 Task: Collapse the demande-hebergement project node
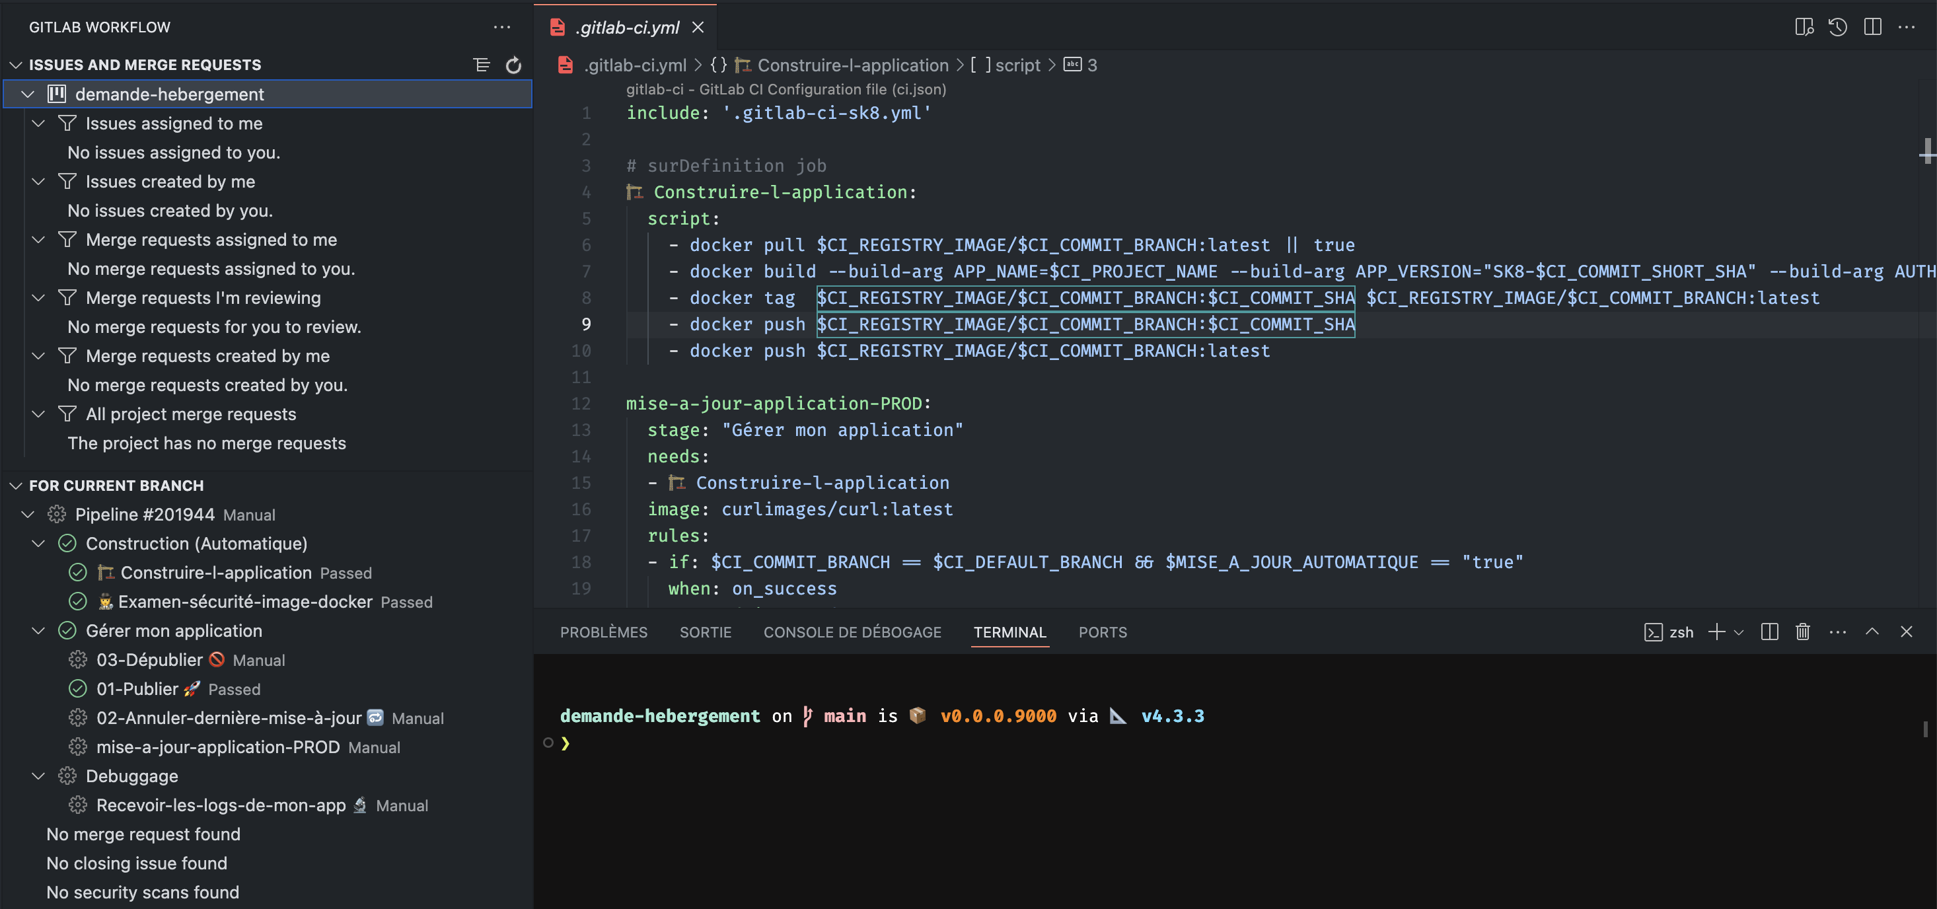28,94
